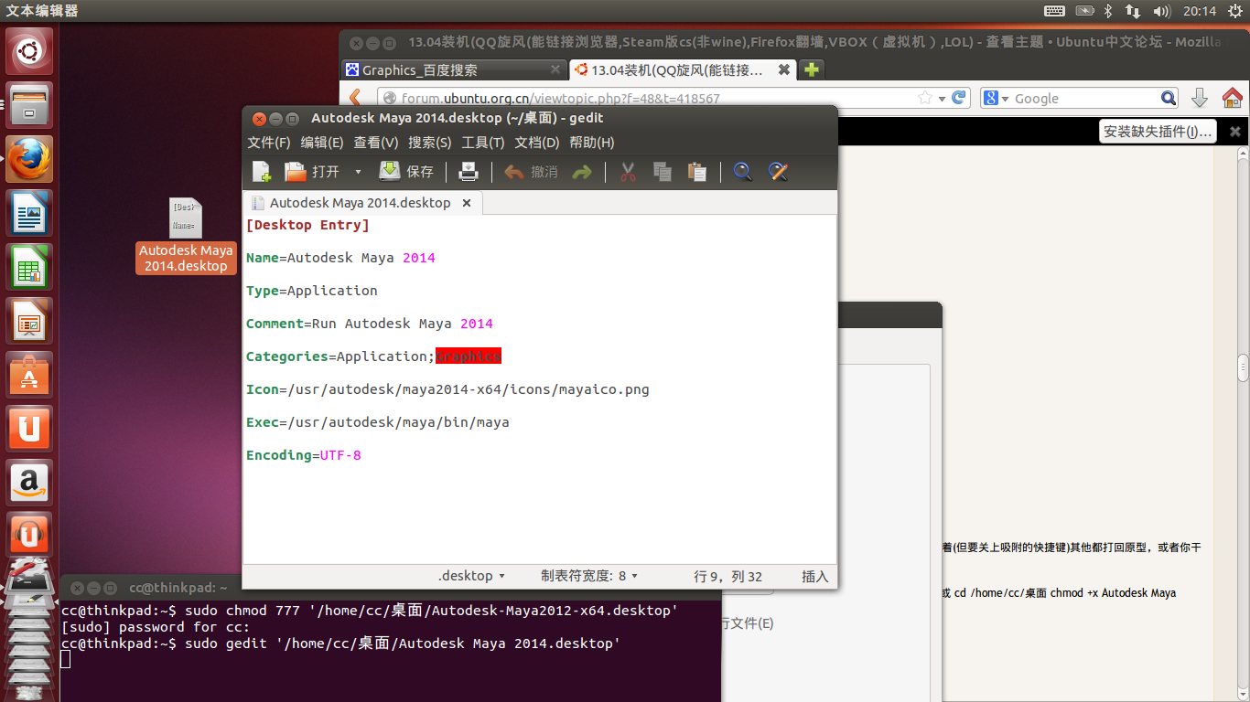Undo with the 撤消 toolbar button
This screenshot has width=1250, height=702.
tap(531, 171)
